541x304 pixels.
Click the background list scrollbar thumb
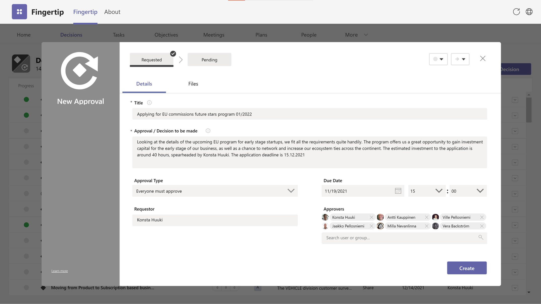pos(529,110)
